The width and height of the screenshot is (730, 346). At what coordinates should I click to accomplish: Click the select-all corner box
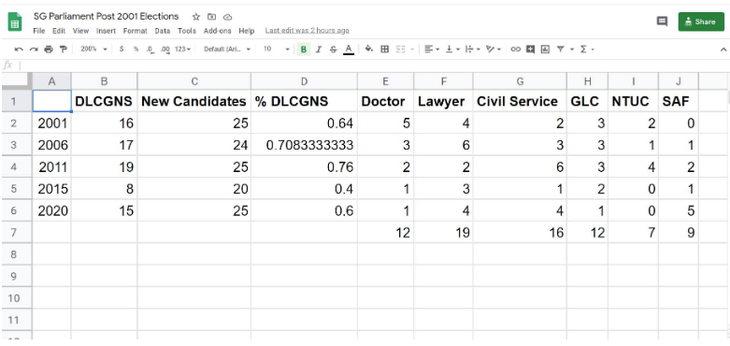click(17, 81)
